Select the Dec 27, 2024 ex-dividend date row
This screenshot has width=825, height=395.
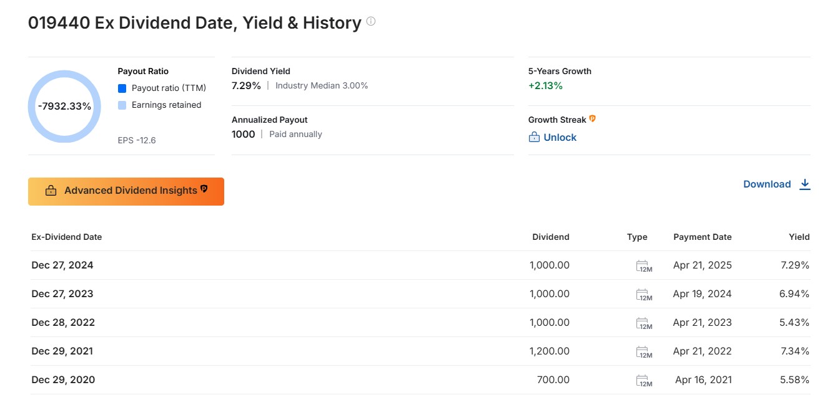[62, 265]
